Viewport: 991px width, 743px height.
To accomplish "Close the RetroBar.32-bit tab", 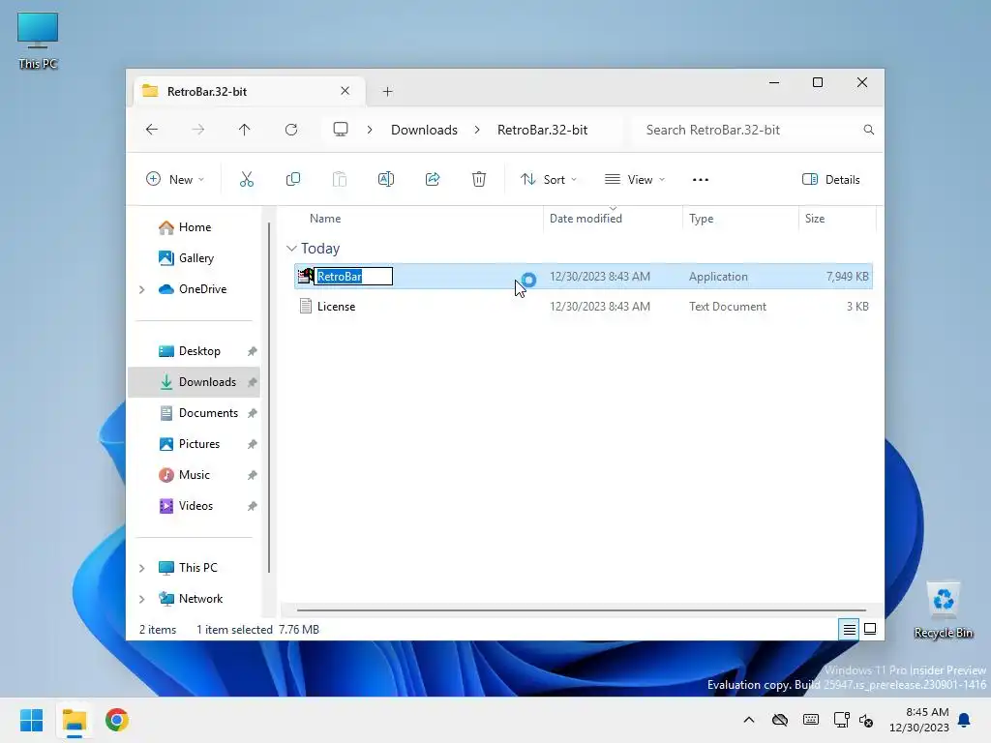I will coord(345,91).
